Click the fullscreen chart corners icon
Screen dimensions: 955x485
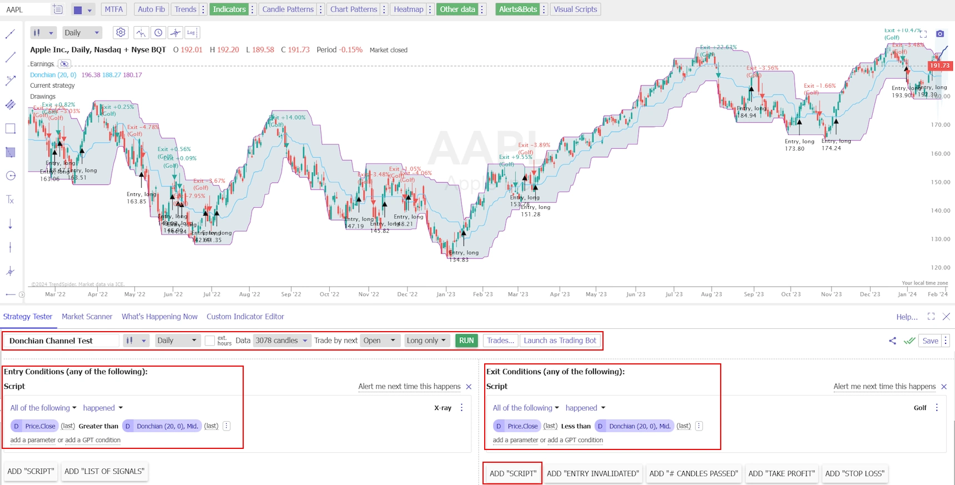923,34
